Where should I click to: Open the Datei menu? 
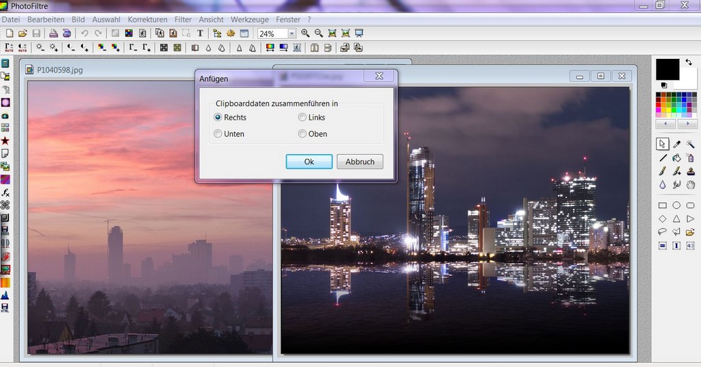coord(11,20)
